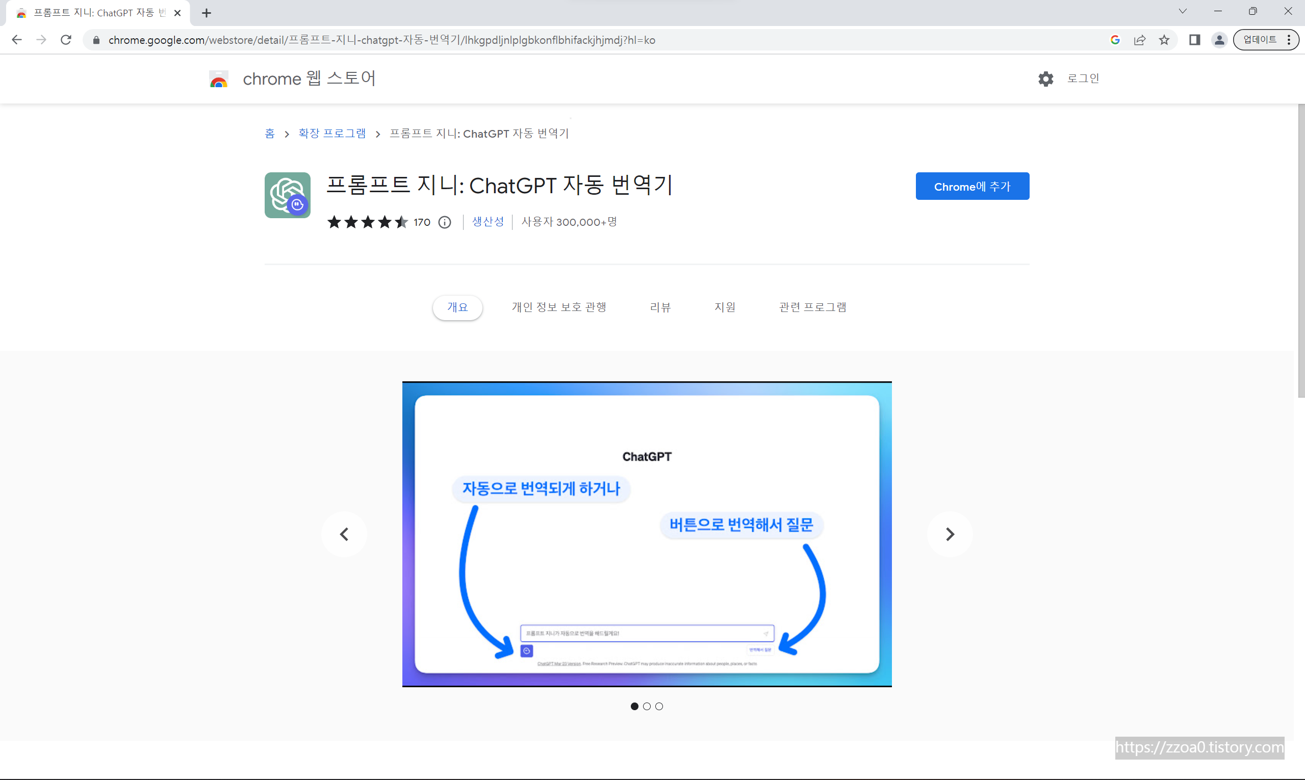The width and height of the screenshot is (1305, 780).
Task: Click the 프롬프트 지니 extension icon
Action: click(288, 195)
